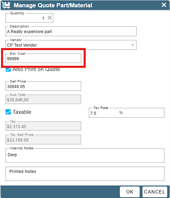Confirm changes with the OK button

pyautogui.click(x=130, y=192)
